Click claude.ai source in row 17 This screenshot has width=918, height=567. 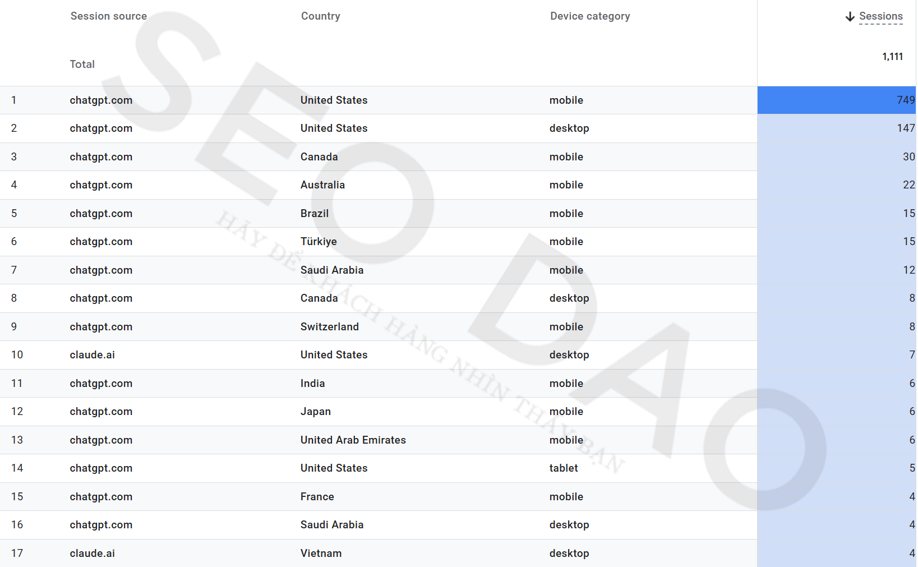point(93,554)
